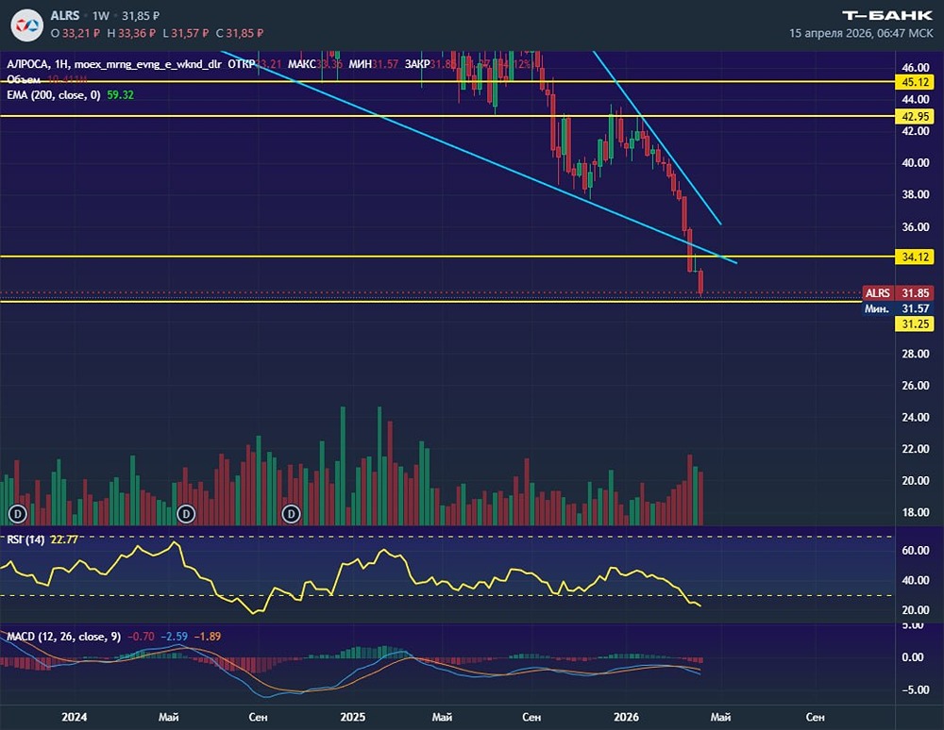Image resolution: width=944 pixels, height=730 pixels.
Task: Click the ОТКР legend value label
Action: (x=242, y=64)
